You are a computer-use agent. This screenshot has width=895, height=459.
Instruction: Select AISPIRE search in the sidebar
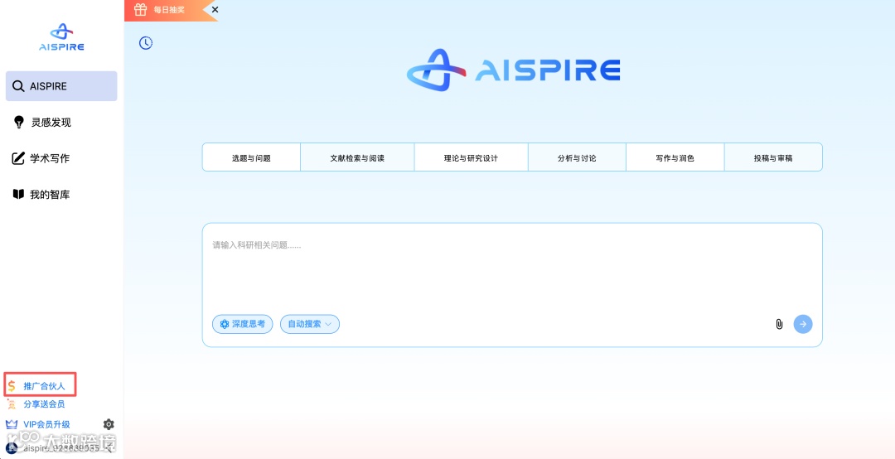click(61, 86)
